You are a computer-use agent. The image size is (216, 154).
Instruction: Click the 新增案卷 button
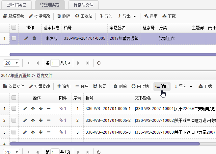[13, 16]
